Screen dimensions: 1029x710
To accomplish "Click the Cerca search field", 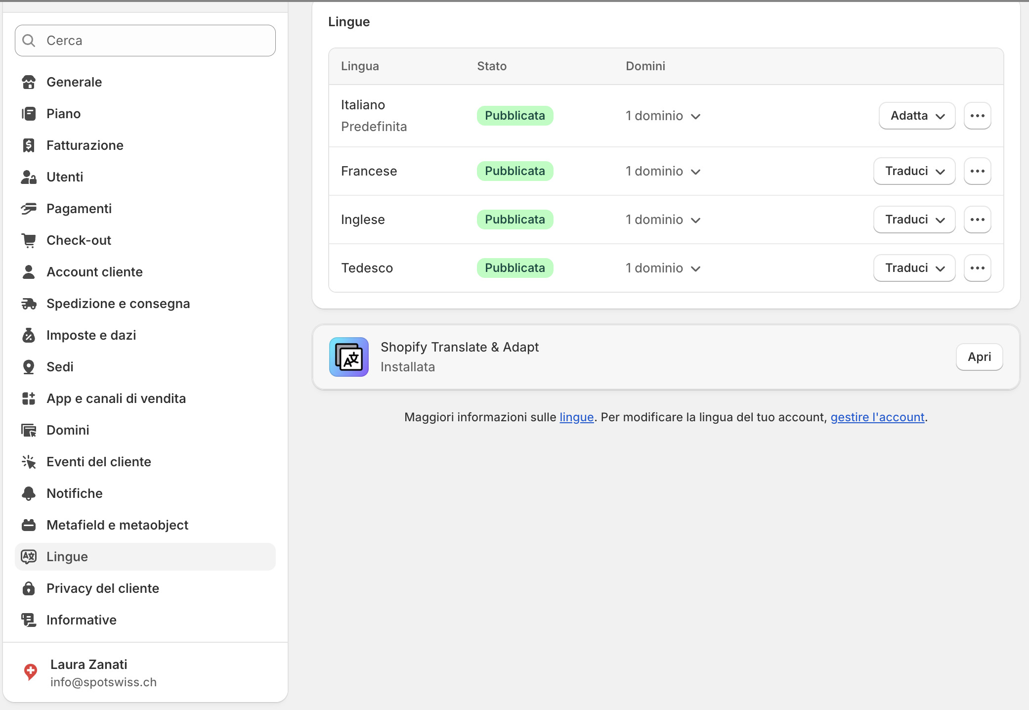I will [145, 41].
